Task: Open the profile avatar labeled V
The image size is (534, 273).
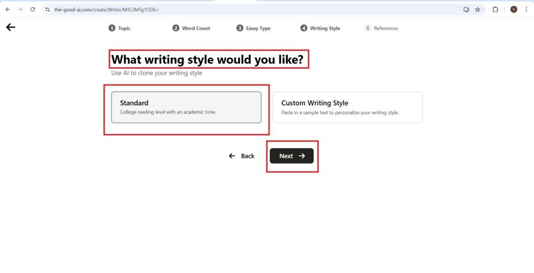Action: (514, 9)
